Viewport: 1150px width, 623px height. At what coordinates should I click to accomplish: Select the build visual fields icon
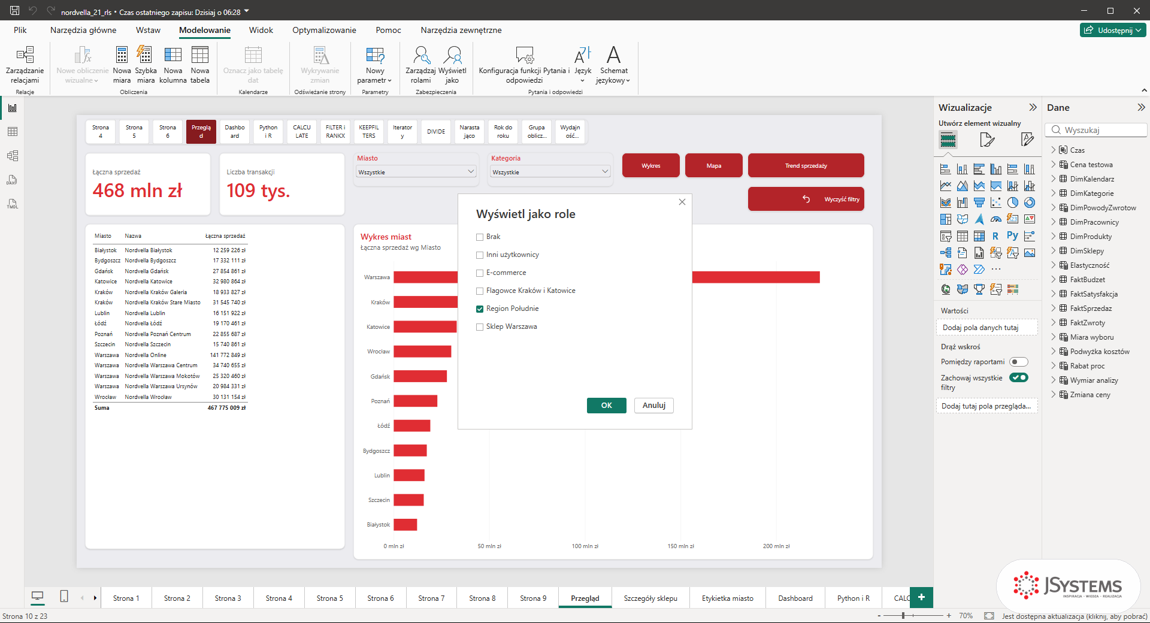pos(948,140)
